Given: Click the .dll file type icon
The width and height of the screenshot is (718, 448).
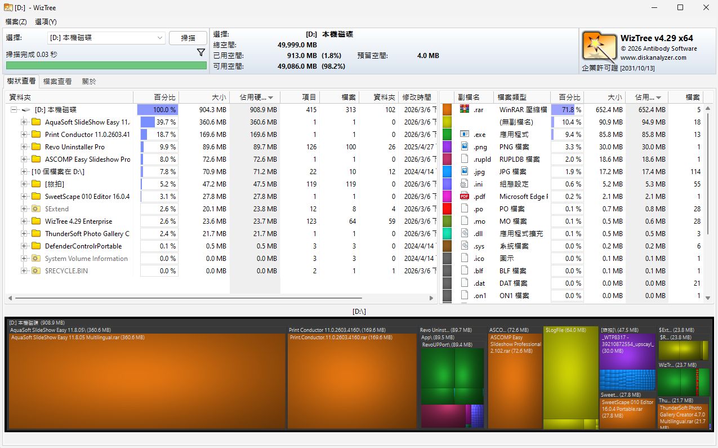Looking at the screenshot, I should (465, 233).
